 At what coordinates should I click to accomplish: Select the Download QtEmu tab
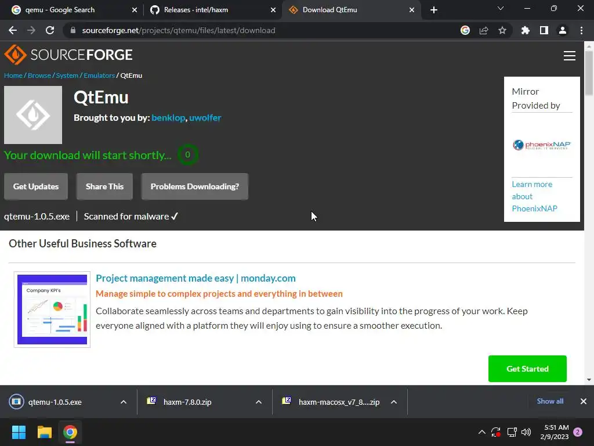[350, 10]
